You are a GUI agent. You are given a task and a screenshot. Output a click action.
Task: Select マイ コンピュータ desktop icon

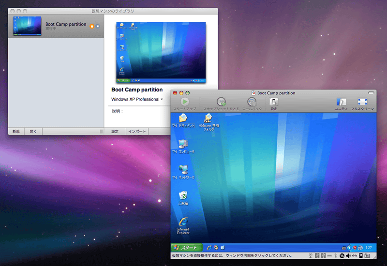(x=183, y=147)
